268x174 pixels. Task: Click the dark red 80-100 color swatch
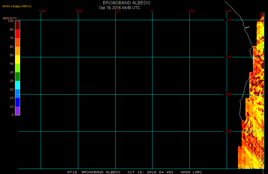(x=18, y=25)
